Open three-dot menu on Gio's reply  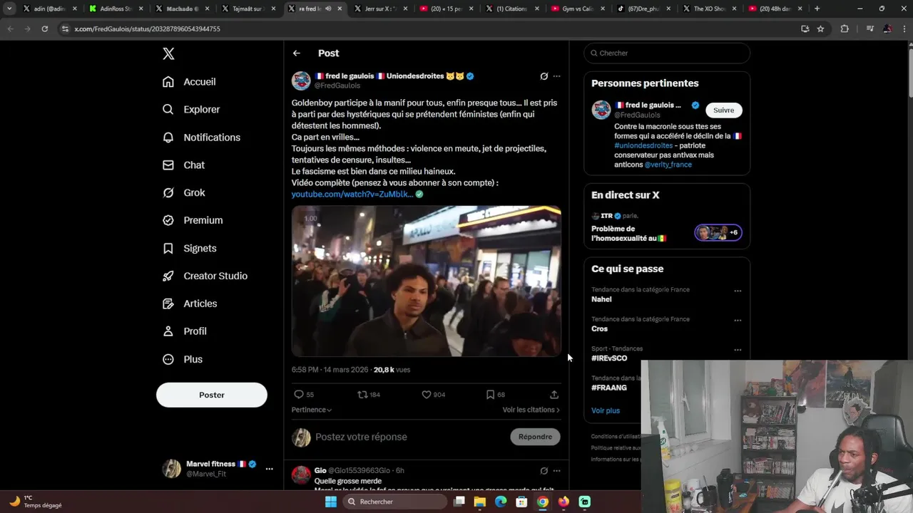pyautogui.click(x=557, y=471)
